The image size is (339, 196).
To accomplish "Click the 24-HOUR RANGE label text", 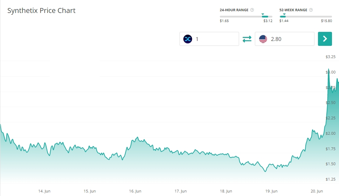I will pyautogui.click(x=234, y=10).
